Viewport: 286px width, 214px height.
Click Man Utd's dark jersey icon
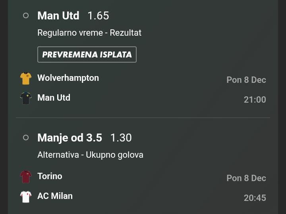[26, 98]
